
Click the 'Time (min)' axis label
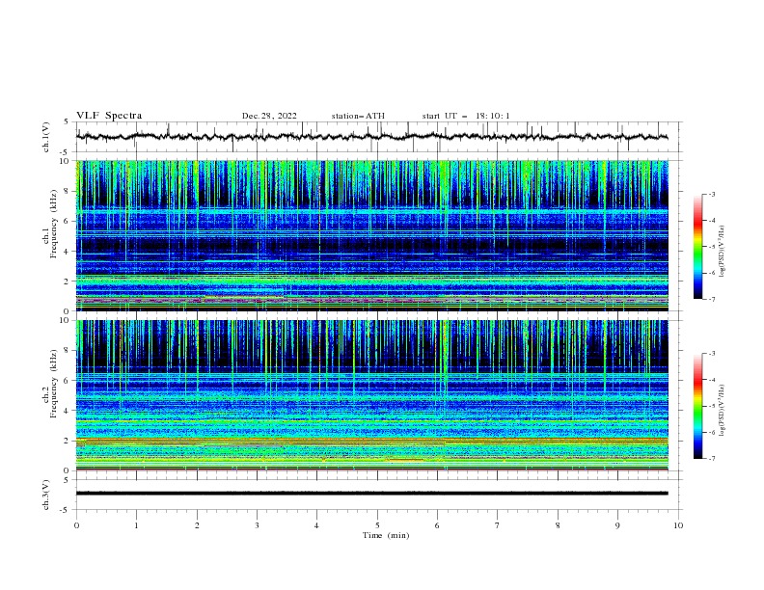point(386,535)
